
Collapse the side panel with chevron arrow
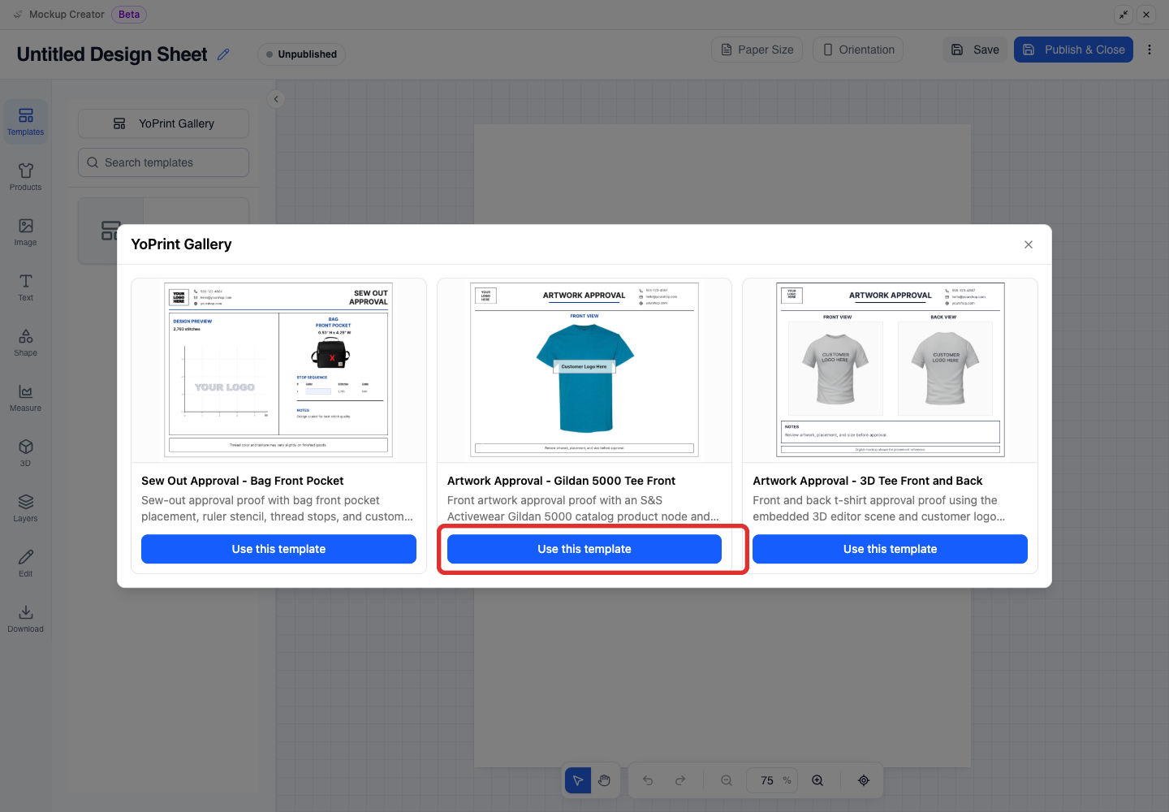point(276,99)
